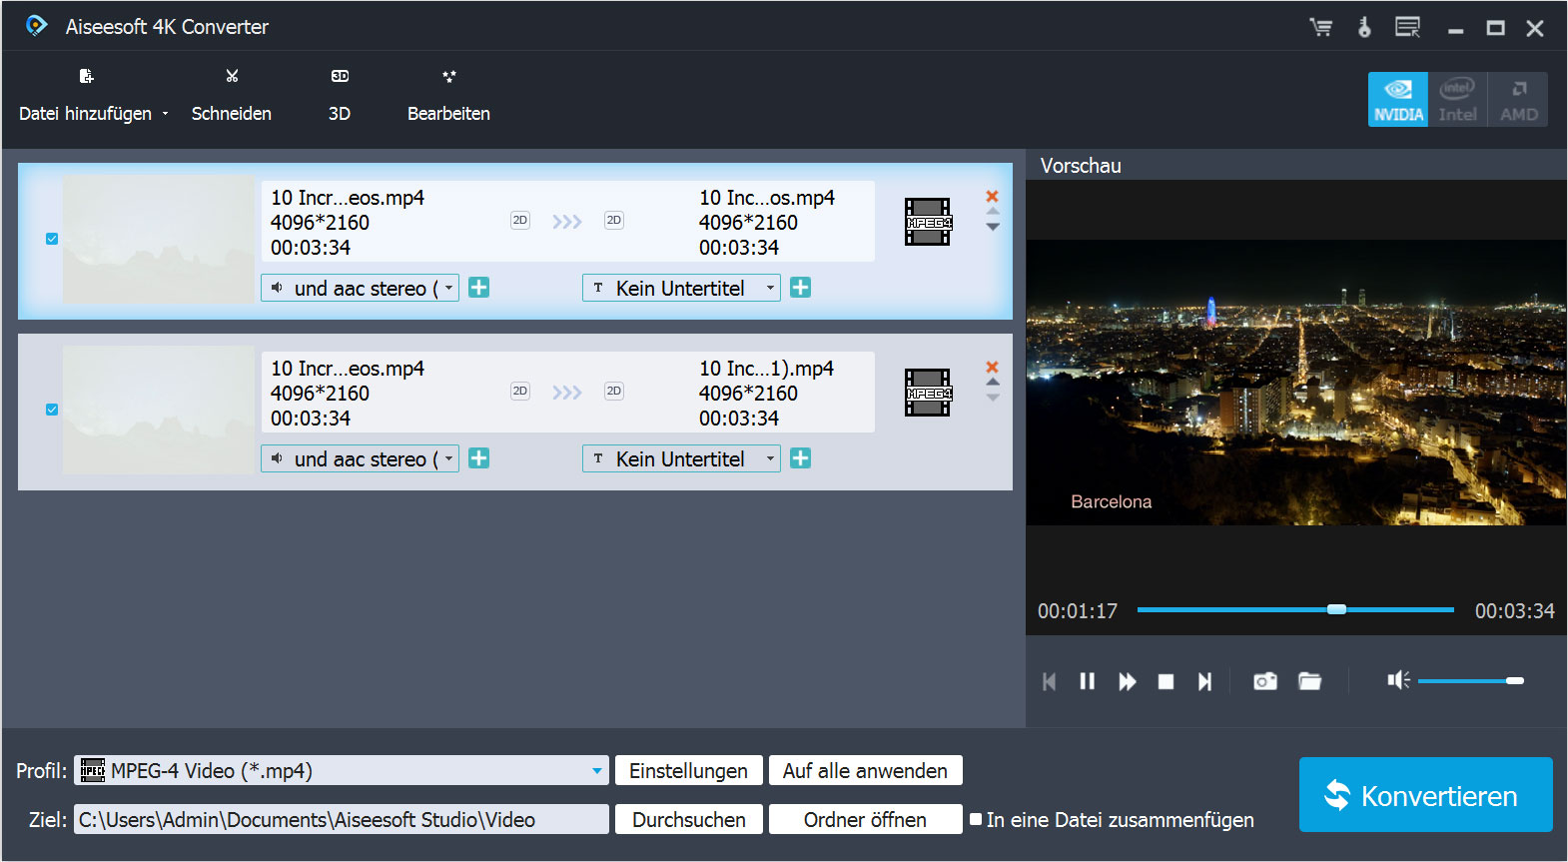The height and width of the screenshot is (862, 1568).
Task: Move second file up with arrow
Action: pos(993,382)
